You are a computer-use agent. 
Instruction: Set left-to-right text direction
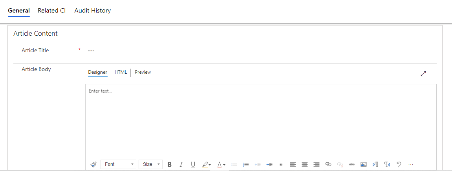[x=375, y=164]
